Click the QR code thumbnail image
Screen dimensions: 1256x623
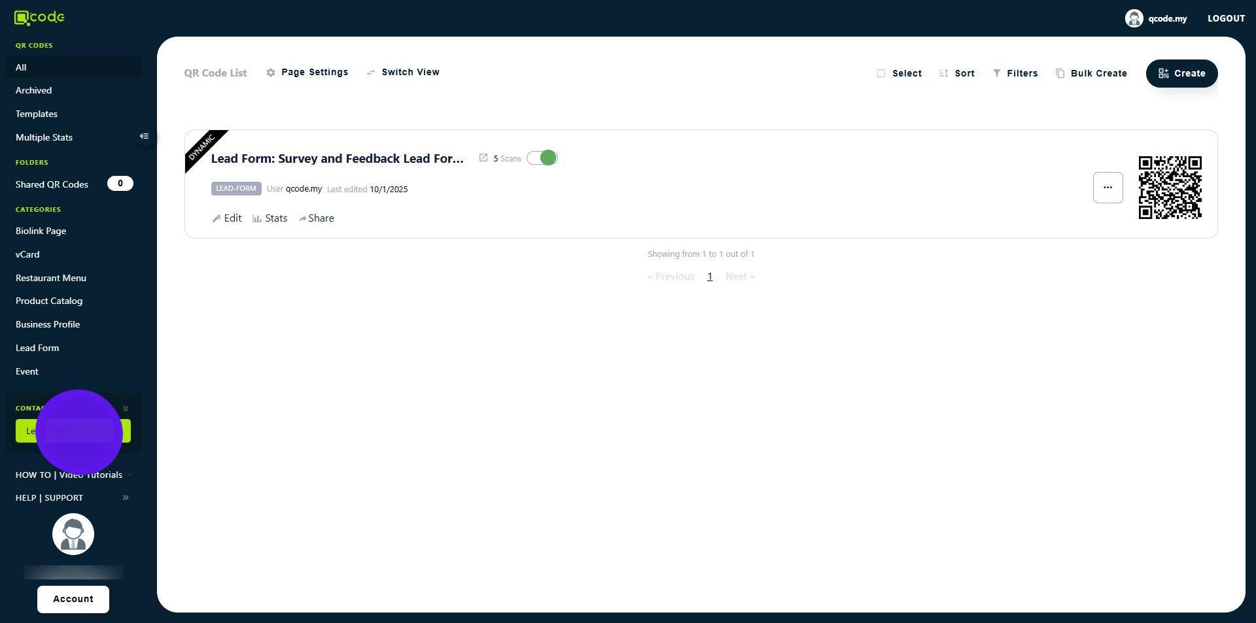coord(1170,188)
